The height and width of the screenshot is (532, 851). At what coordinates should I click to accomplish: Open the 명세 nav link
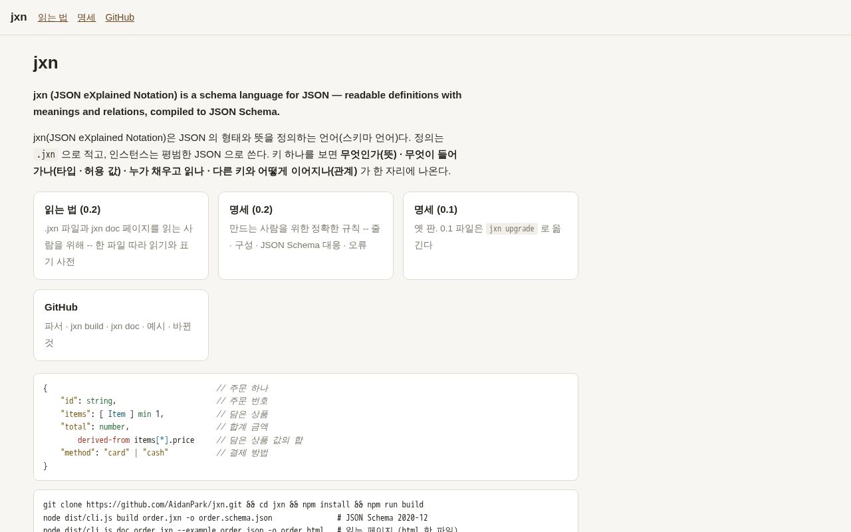coord(86,17)
